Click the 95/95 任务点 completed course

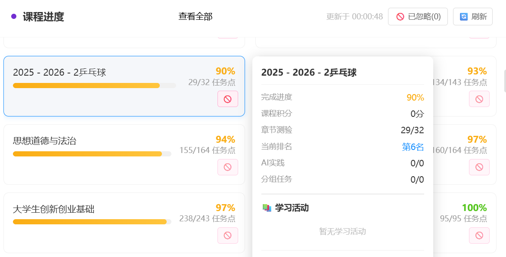(x=463, y=218)
